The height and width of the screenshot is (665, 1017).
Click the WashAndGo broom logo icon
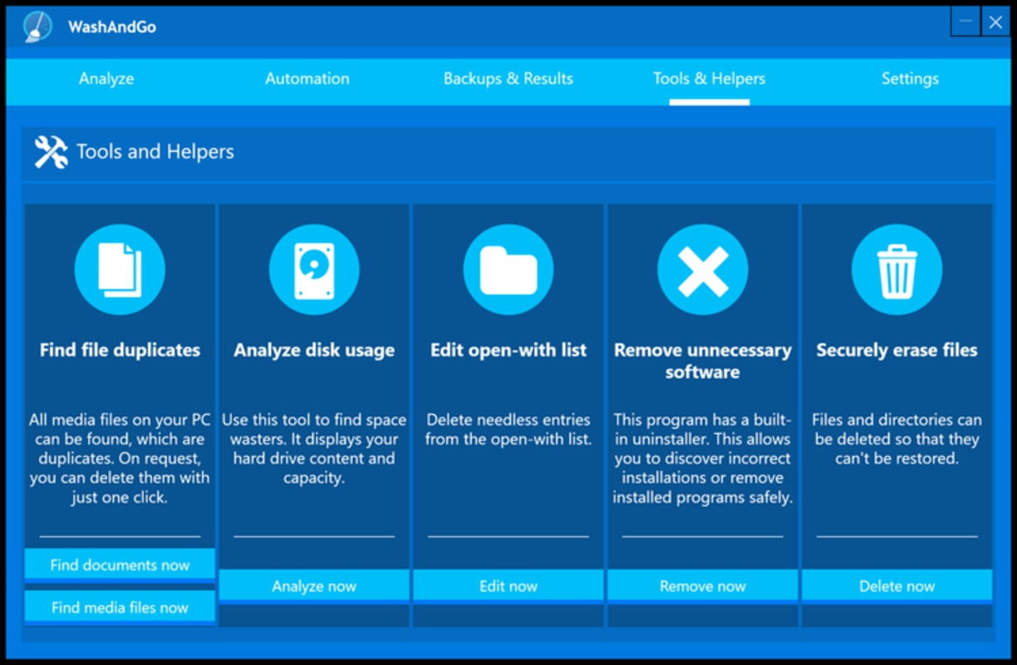coord(37,27)
